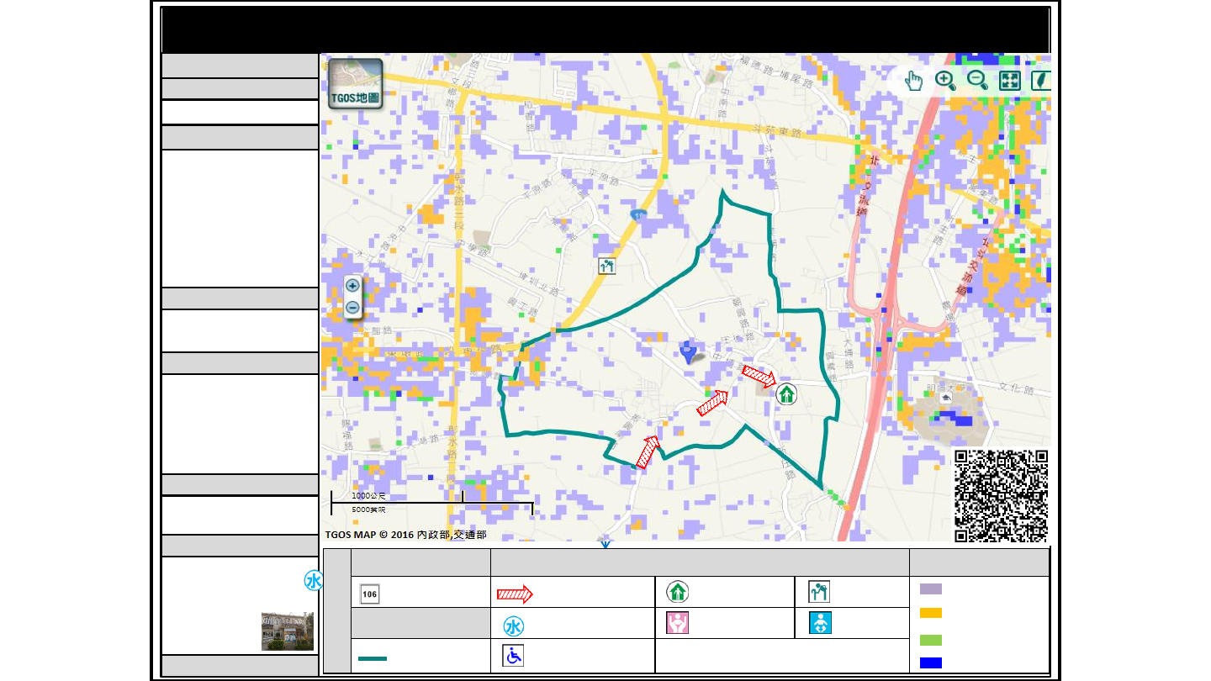Viewport: 1211px width, 681px height.
Task: Click the green legend color swatch
Action: pos(931,641)
